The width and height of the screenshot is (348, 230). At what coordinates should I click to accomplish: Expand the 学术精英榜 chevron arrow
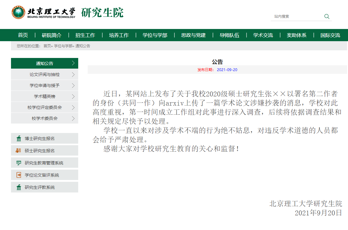click(73, 96)
